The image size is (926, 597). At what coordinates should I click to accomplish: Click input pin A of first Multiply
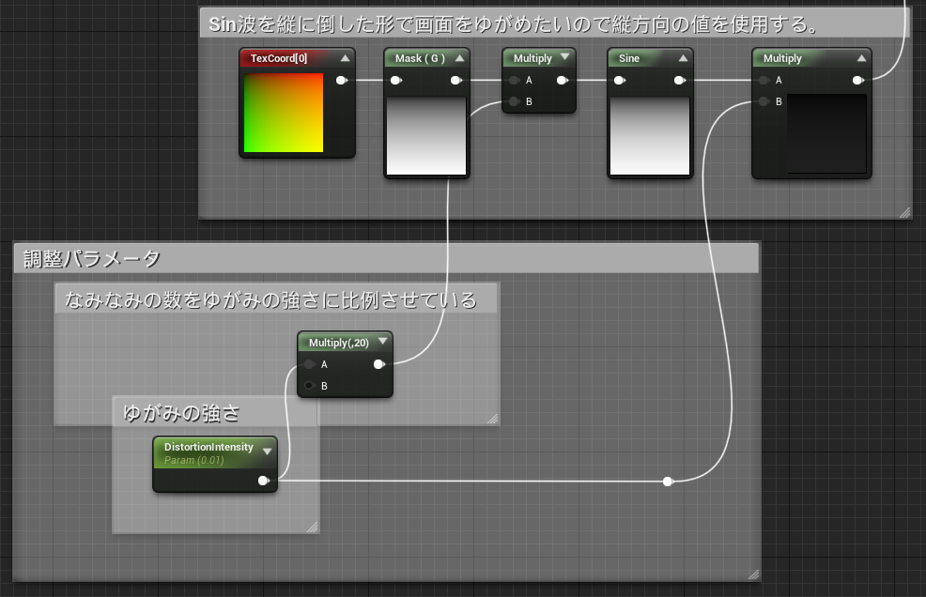point(515,81)
